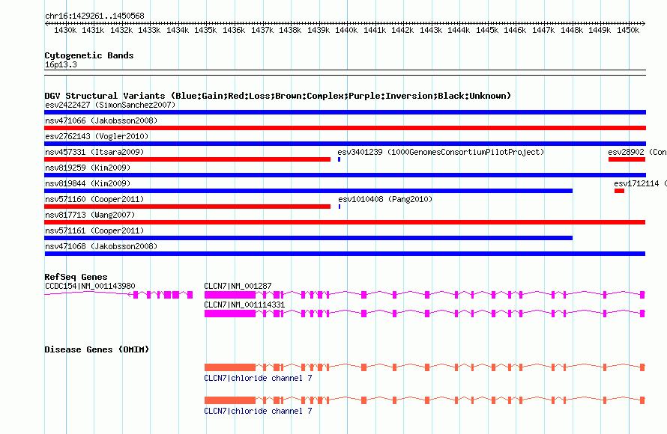Click the esv1010408 (Pang2010) variant label
Viewport: 667px width, 434px height.
pos(385,199)
